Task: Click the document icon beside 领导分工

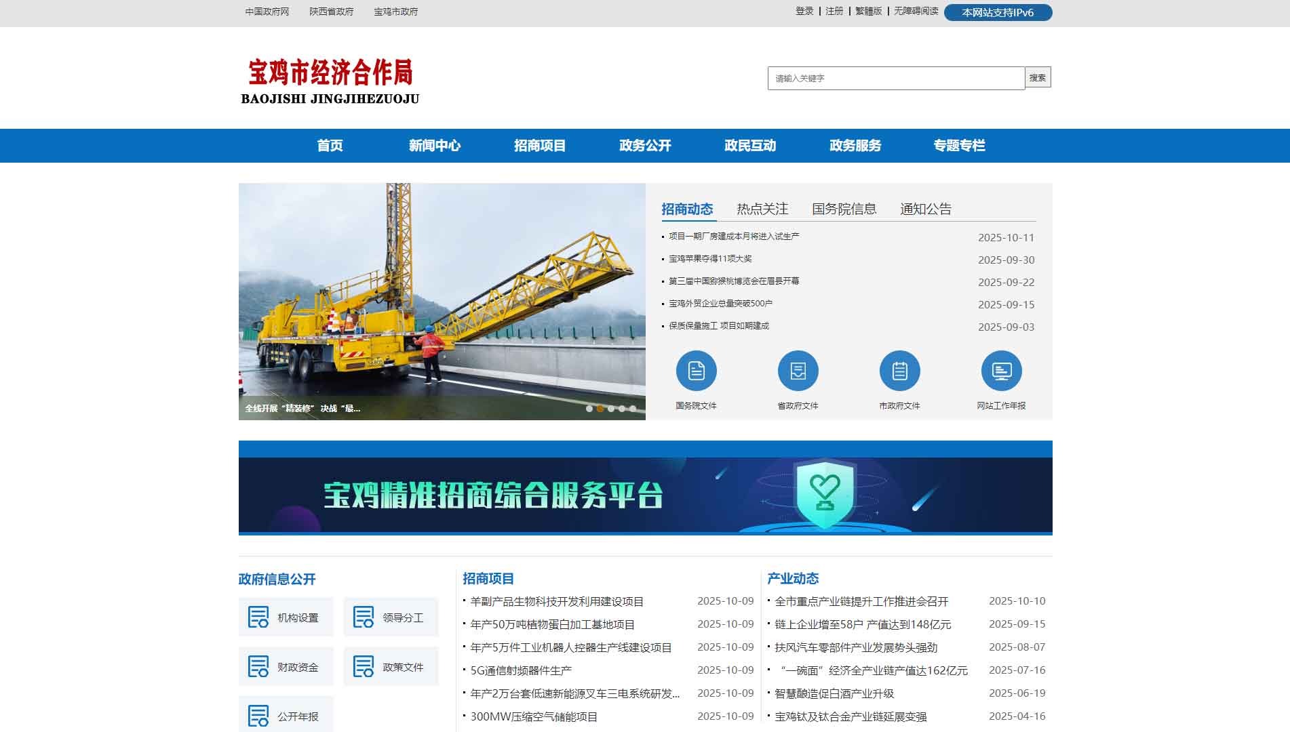Action: coord(364,617)
